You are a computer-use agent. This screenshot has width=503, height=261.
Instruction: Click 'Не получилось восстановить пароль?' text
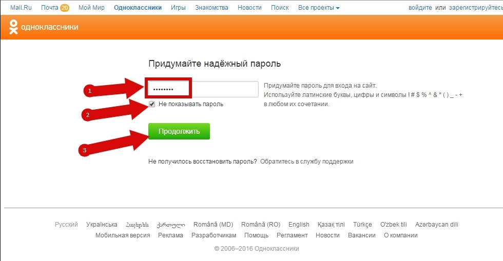(202, 162)
